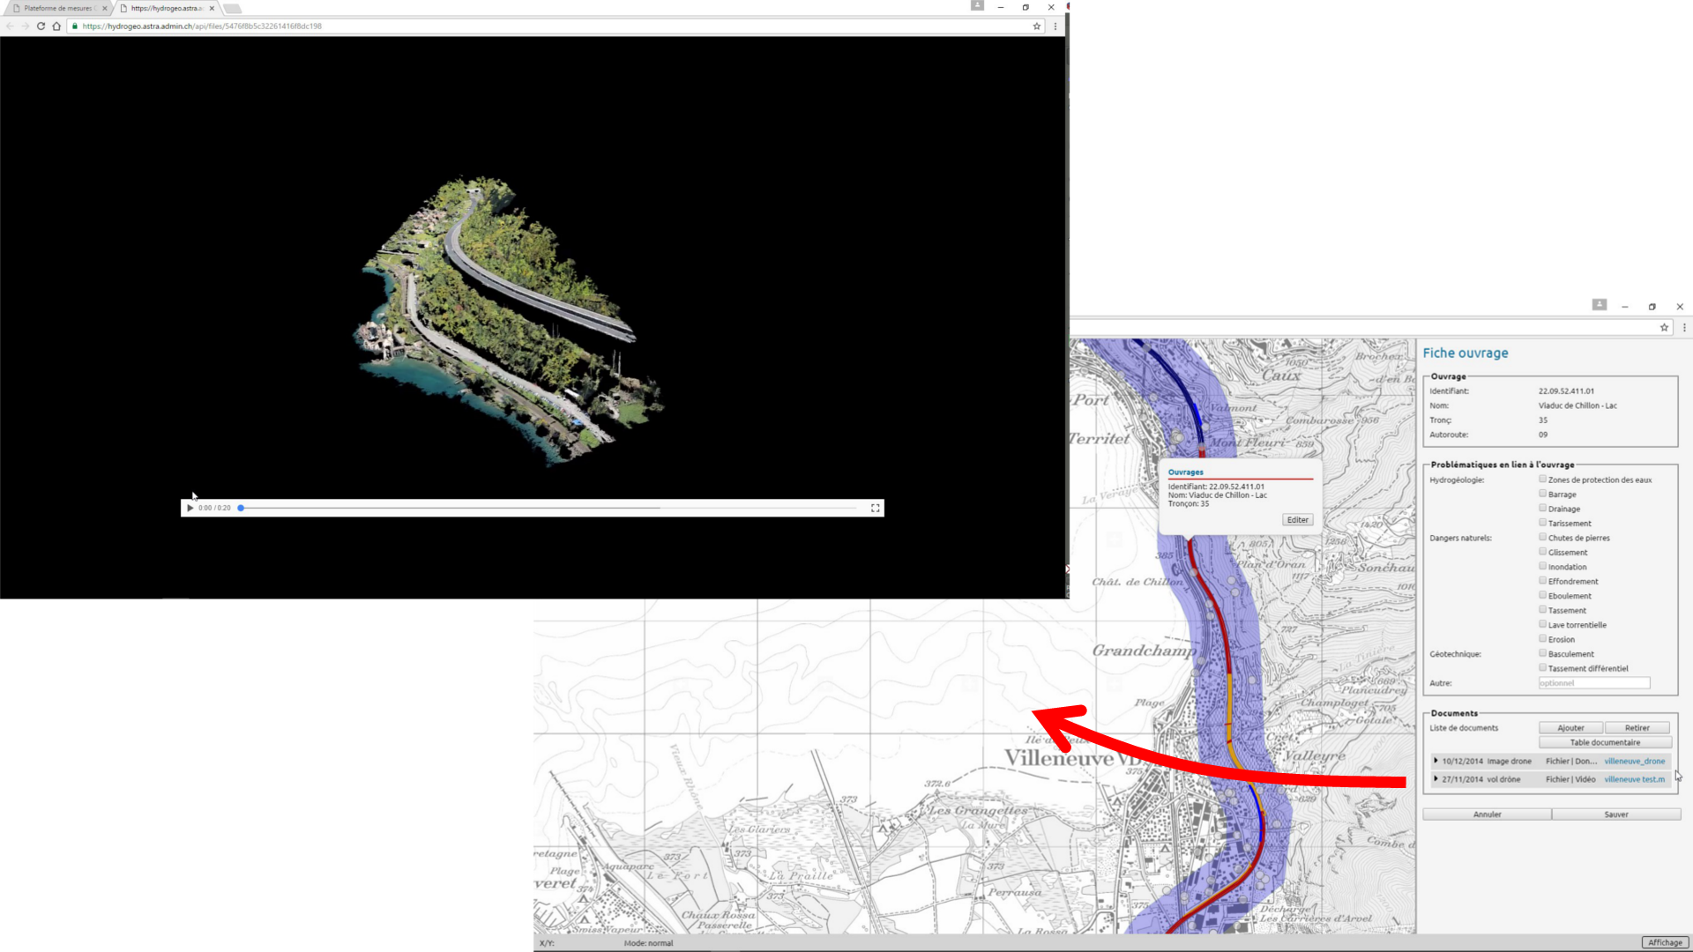This screenshot has width=1693, height=952.
Task: Open a new browser tab
Action: (x=232, y=8)
